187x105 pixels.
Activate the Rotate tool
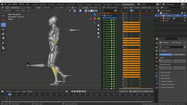[3, 29]
